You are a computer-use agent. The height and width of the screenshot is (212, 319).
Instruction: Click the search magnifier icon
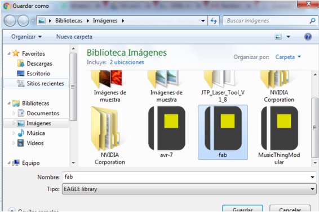coord(312,20)
